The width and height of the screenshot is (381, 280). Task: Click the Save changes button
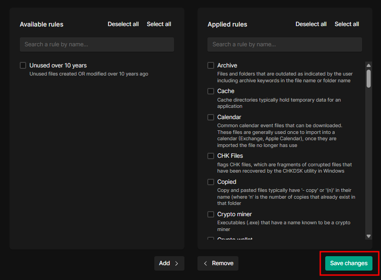point(349,263)
